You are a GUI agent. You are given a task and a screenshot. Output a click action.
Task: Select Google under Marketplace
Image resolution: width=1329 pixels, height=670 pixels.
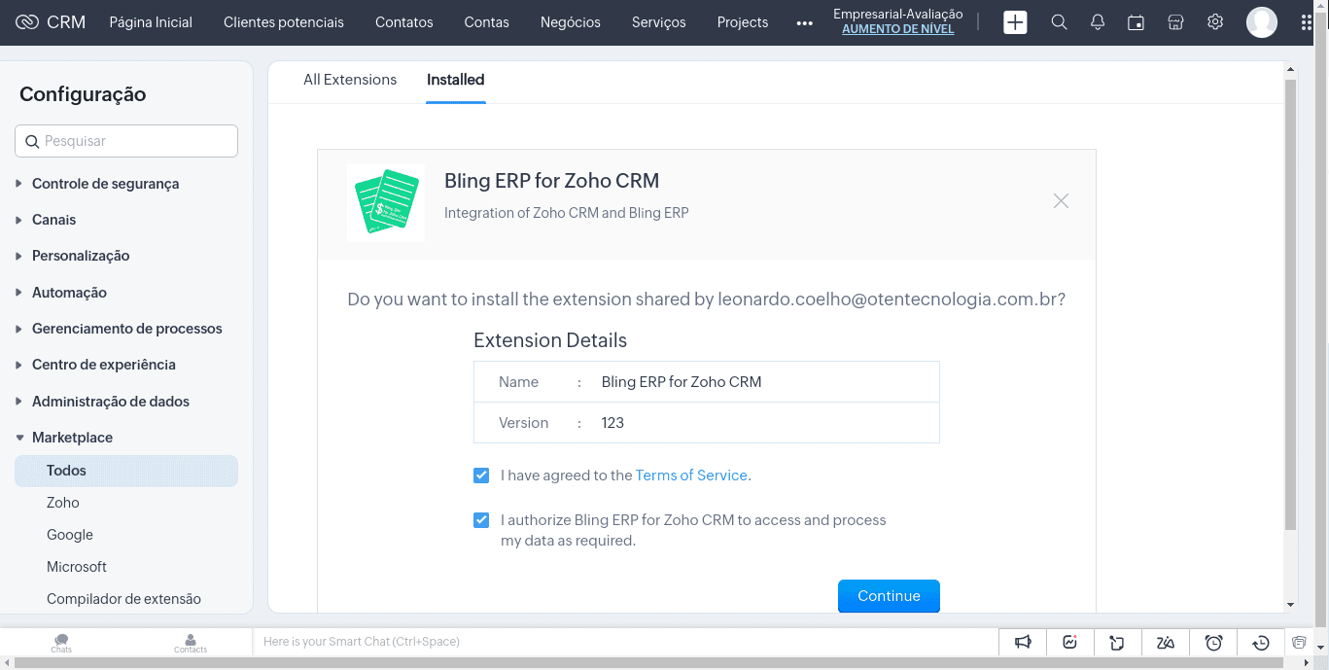(70, 535)
